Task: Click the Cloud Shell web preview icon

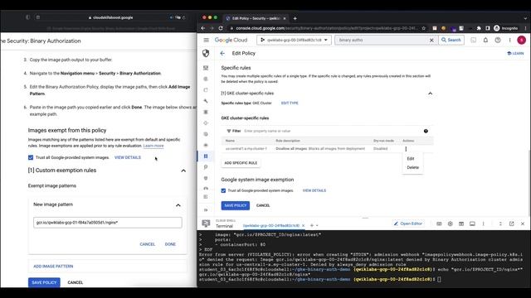Action: click(461, 223)
